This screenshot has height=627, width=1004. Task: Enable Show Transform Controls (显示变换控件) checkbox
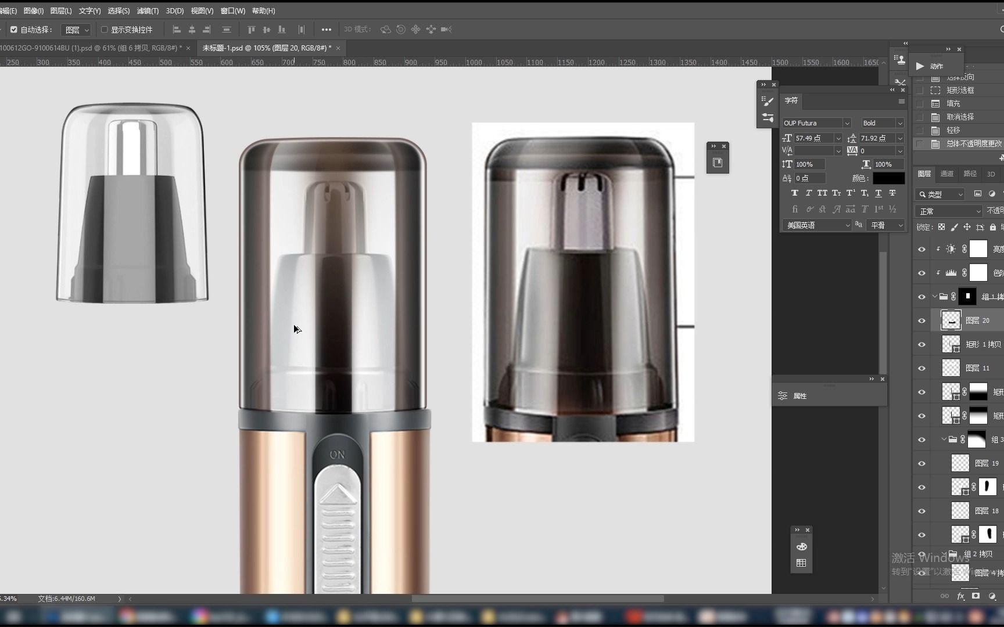pos(105,30)
